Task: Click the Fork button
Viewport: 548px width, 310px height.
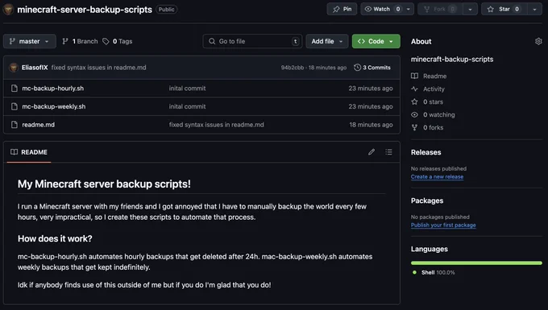Action: pyautogui.click(x=440, y=9)
